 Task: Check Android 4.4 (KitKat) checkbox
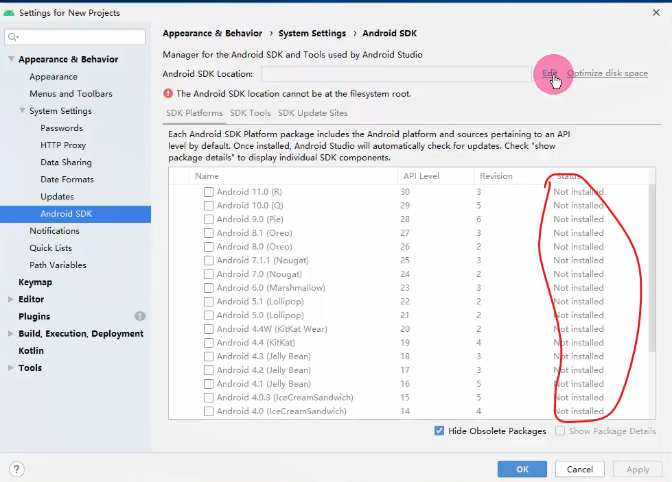tap(208, 342)
